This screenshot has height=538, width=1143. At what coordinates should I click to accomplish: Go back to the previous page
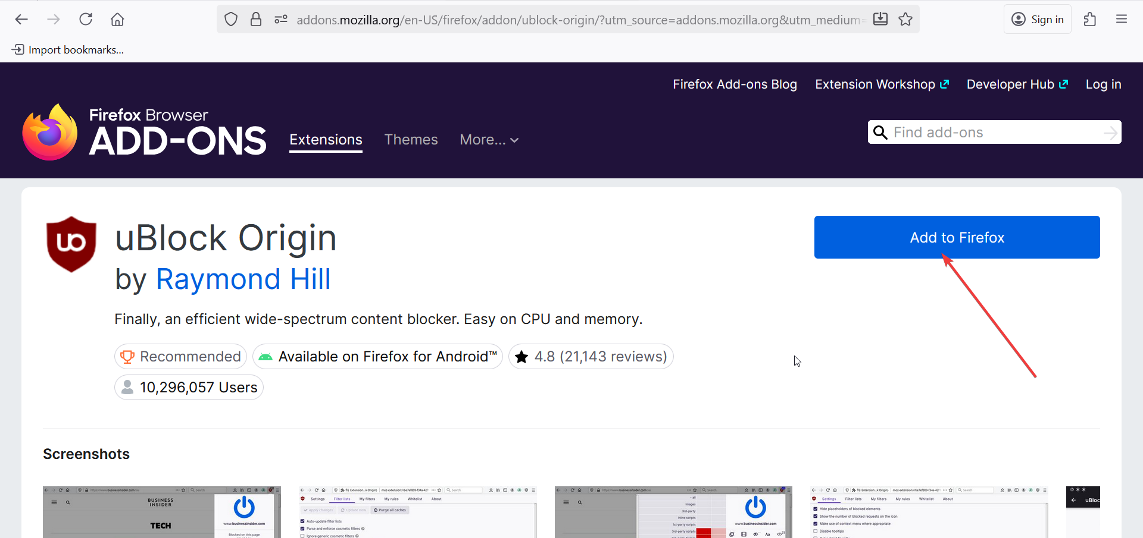[21, 20]
